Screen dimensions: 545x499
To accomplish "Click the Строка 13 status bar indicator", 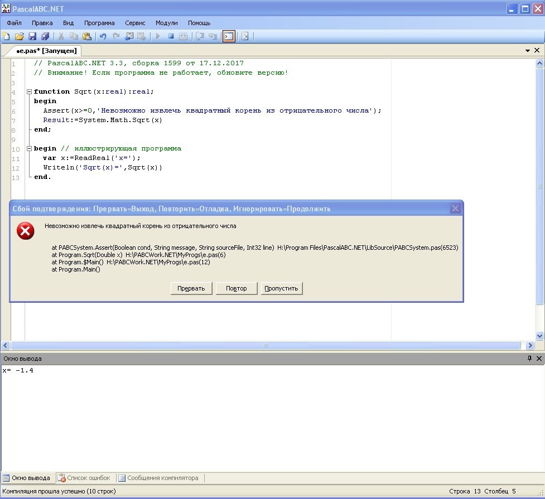I will tap(465, 491).
